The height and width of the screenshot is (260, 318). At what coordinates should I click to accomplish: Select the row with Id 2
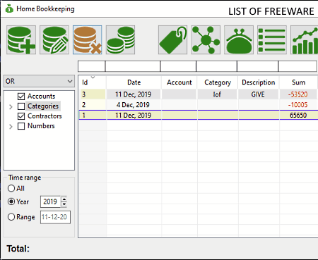point(199,105)
